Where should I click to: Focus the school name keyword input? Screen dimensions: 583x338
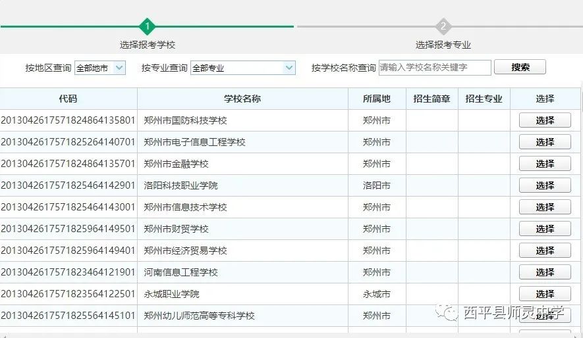(435, 68)
